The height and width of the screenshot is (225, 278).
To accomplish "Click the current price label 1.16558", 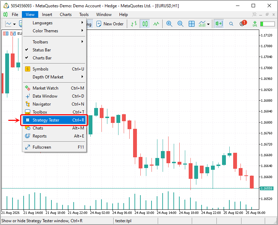I will (x=267, y=188).
